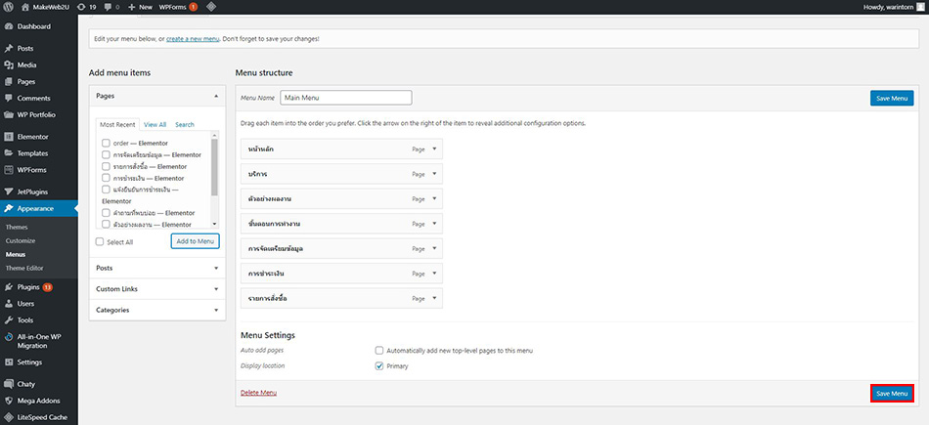This screenshot has height=425, width=929.
Task: Click the Menu Name input field
Action: point(345,98)
